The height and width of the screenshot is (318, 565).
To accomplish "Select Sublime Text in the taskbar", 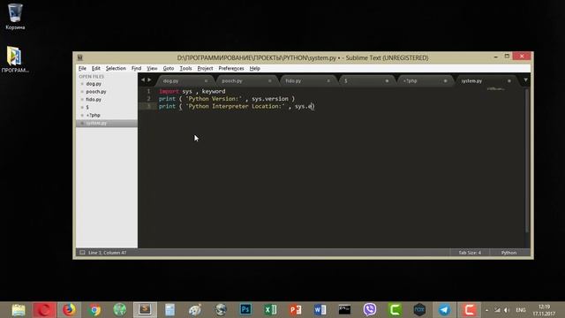I will coord(145,310).
